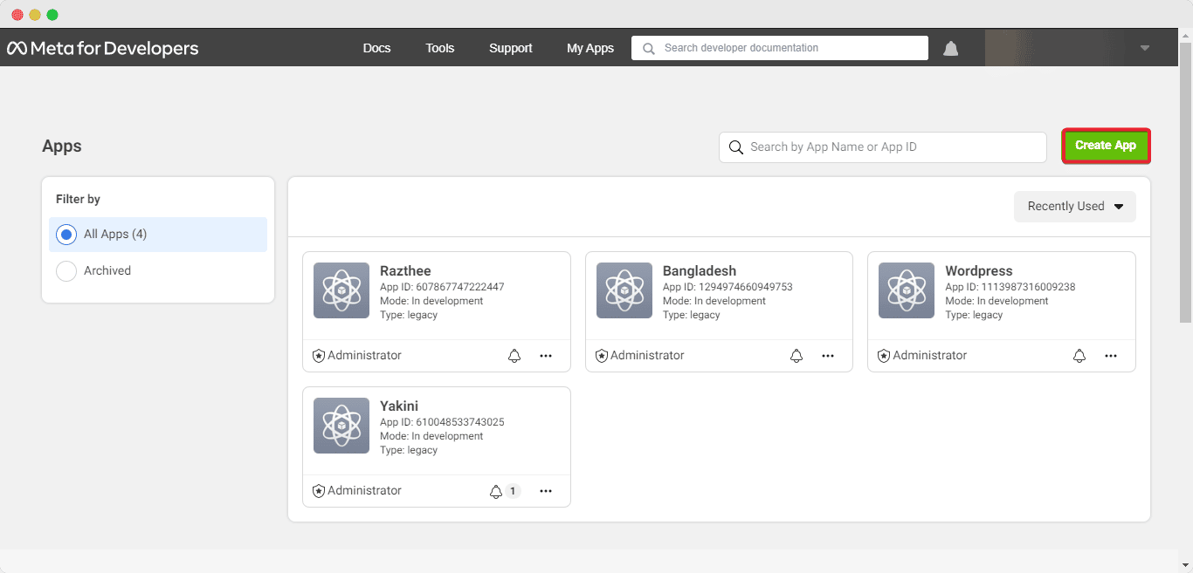Click Yakini notification count badge 1
1193x573 pixels.
point(513,491)
